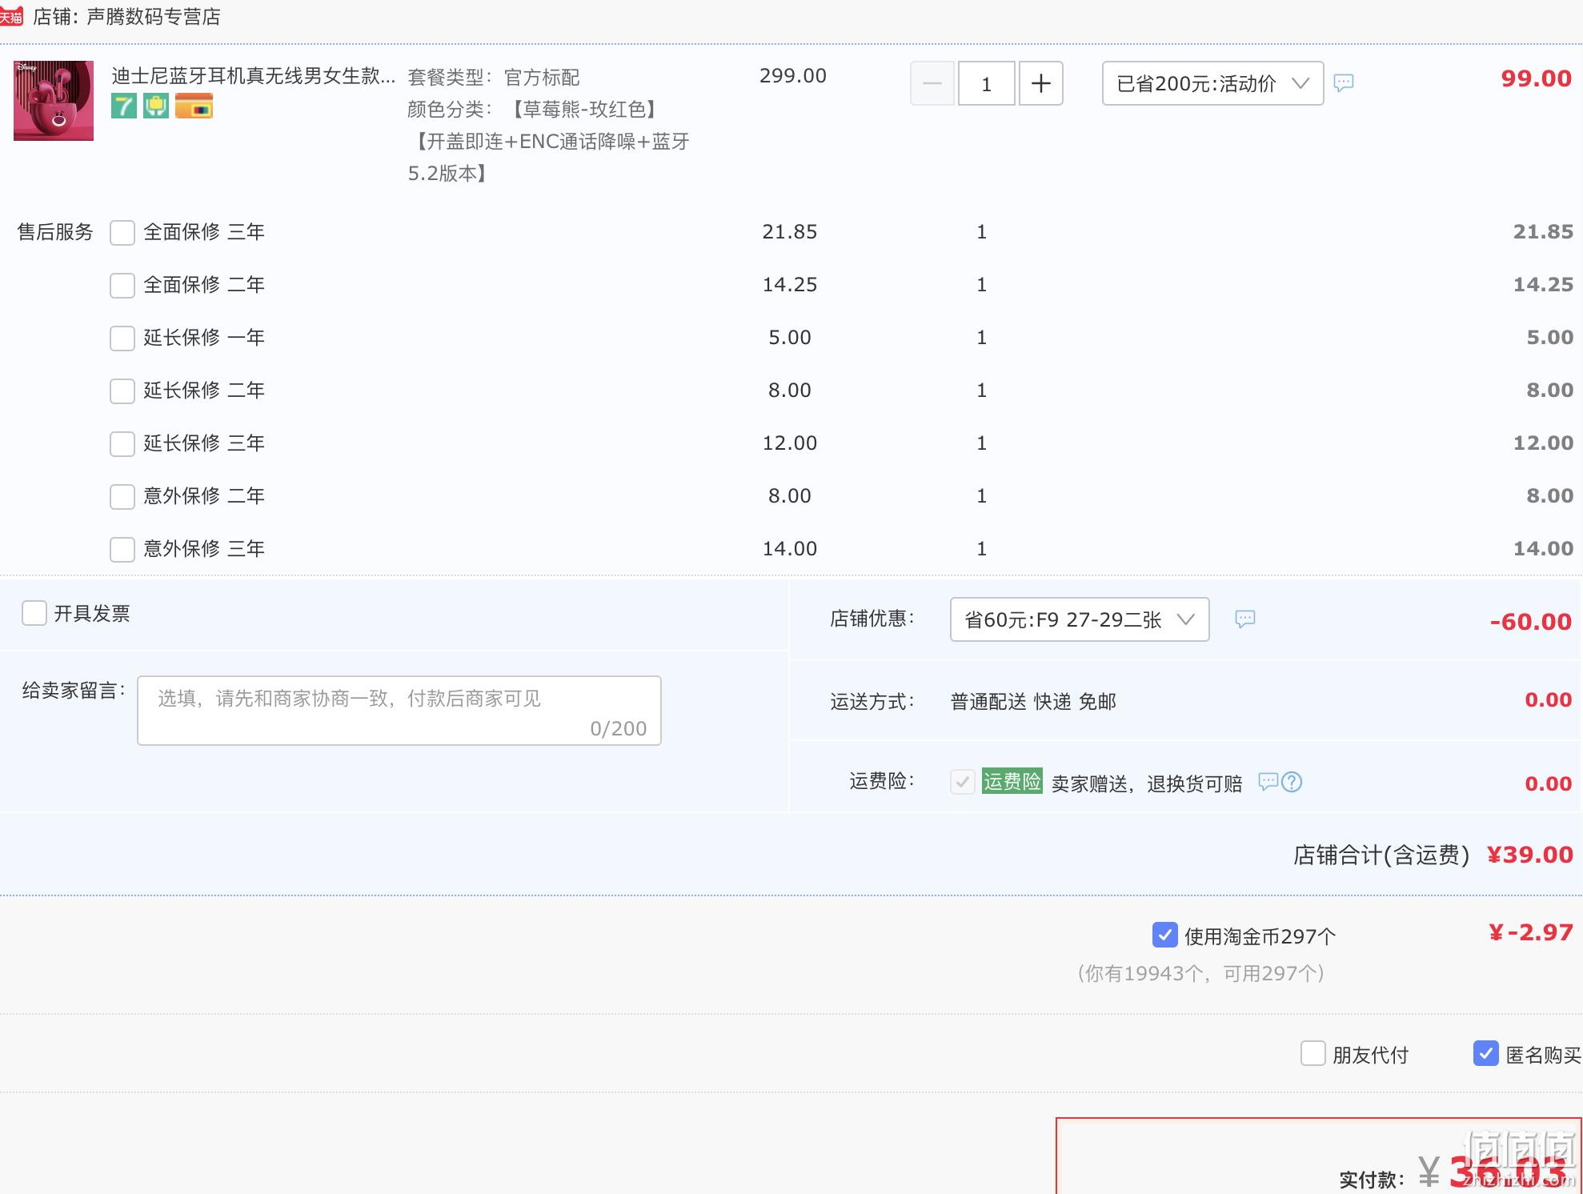The width and height of the screenshot is (1583, 1194).
Task: Check 意外保修 二年 warranty option
Action: click(122, 497)
